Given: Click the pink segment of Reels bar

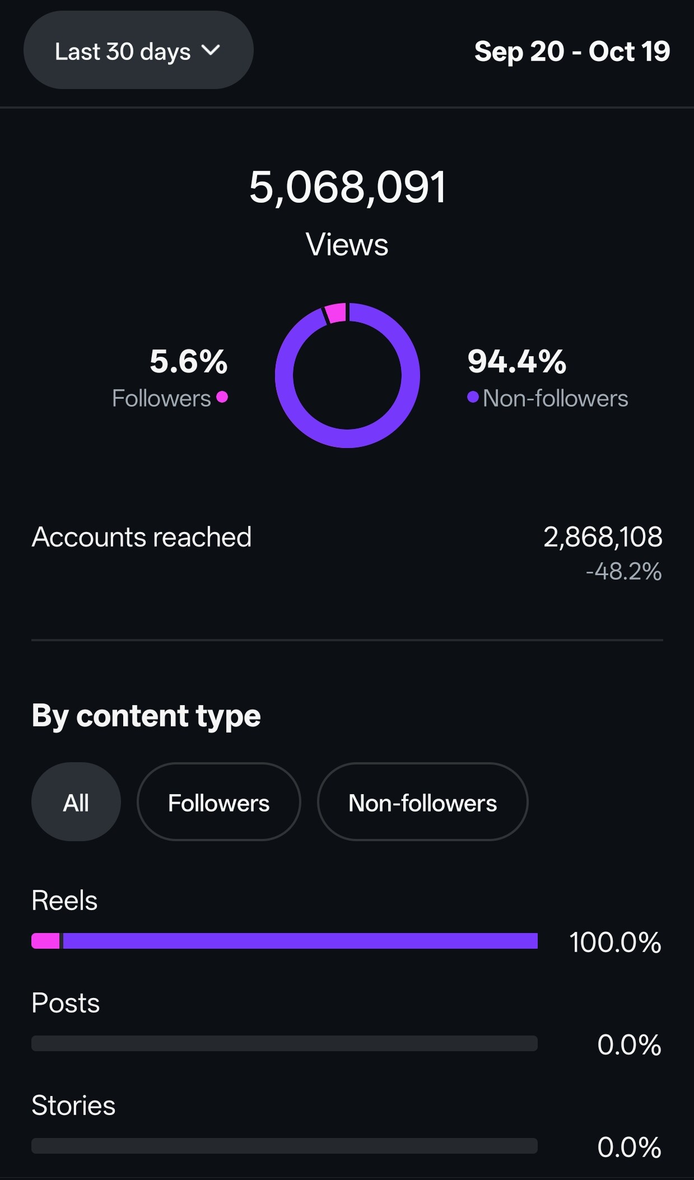Looking at the screenshot, I should pos(45,941).
